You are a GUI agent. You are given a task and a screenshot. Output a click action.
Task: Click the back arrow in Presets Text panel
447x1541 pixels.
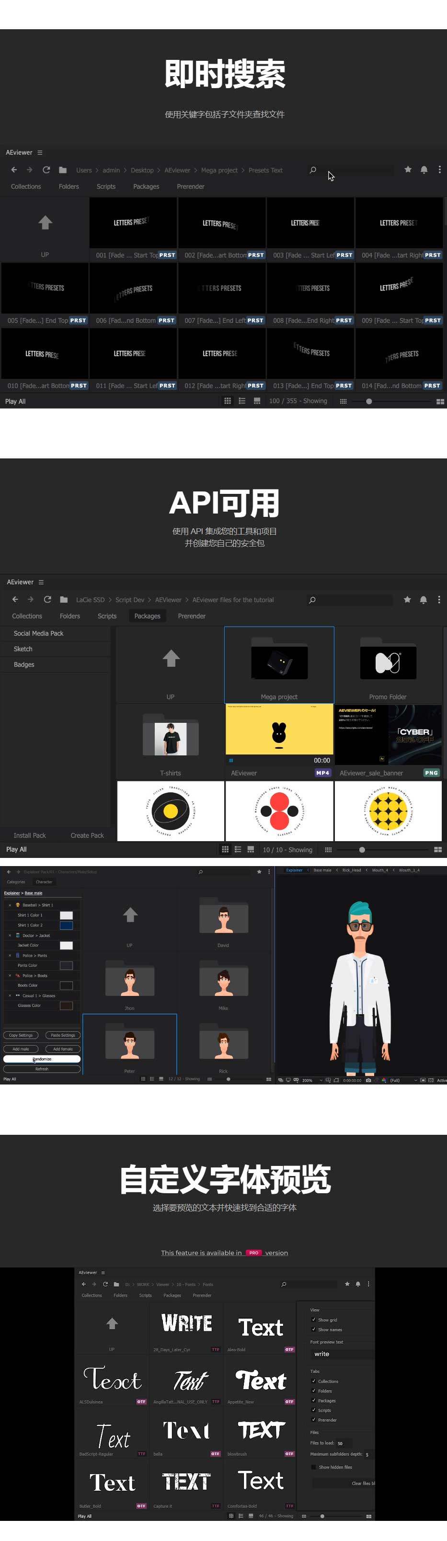[14, 170]
